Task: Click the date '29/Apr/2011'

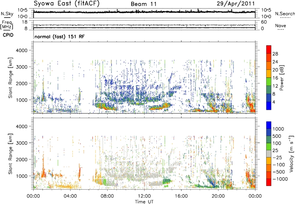Action: point(236,4)
